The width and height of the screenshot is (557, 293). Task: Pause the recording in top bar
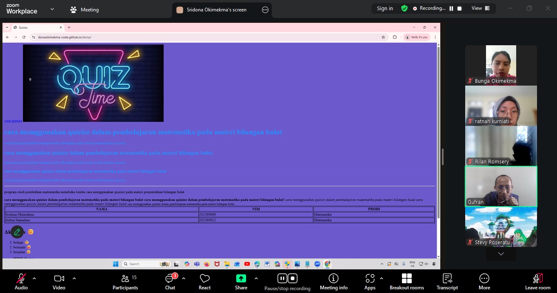point(451,9)
